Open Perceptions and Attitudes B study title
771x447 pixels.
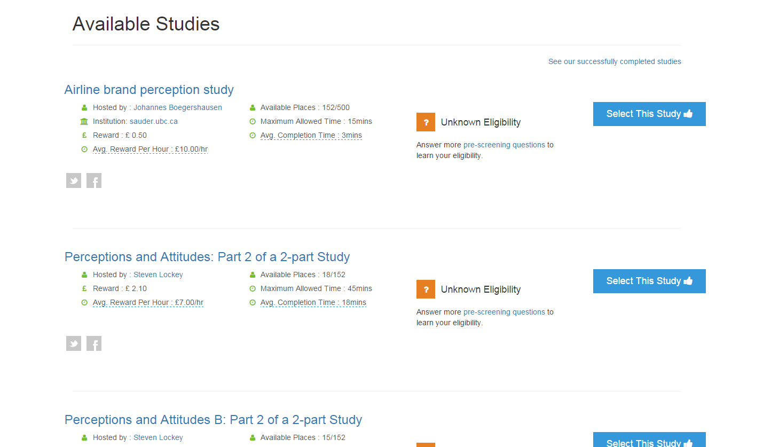[x=213, y=420]
